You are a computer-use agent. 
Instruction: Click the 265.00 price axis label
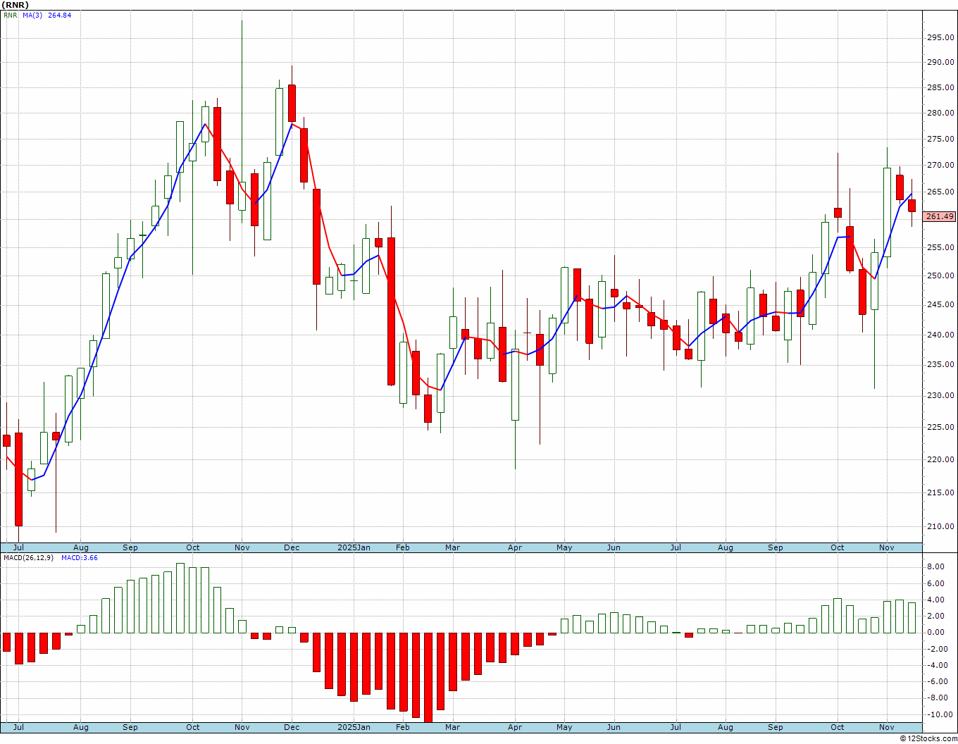940,192
